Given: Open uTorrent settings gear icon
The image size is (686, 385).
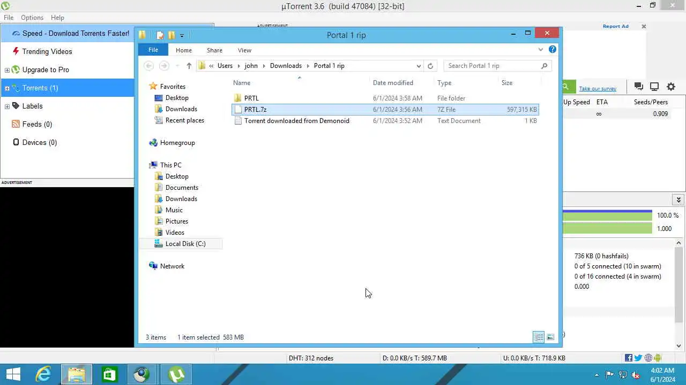Looking at the screenshot, I should pos(671,87).
